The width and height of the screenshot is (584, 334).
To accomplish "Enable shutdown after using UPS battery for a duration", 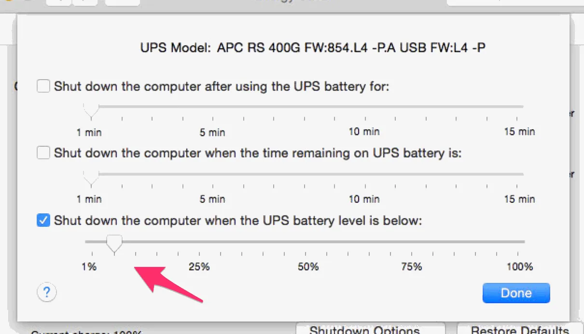I will click(x=43, y=85).
